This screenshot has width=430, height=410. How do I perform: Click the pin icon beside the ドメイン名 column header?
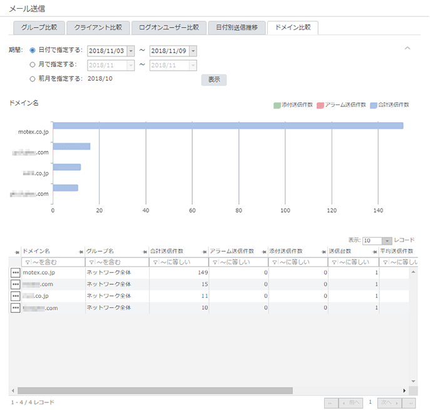[80, 252]
